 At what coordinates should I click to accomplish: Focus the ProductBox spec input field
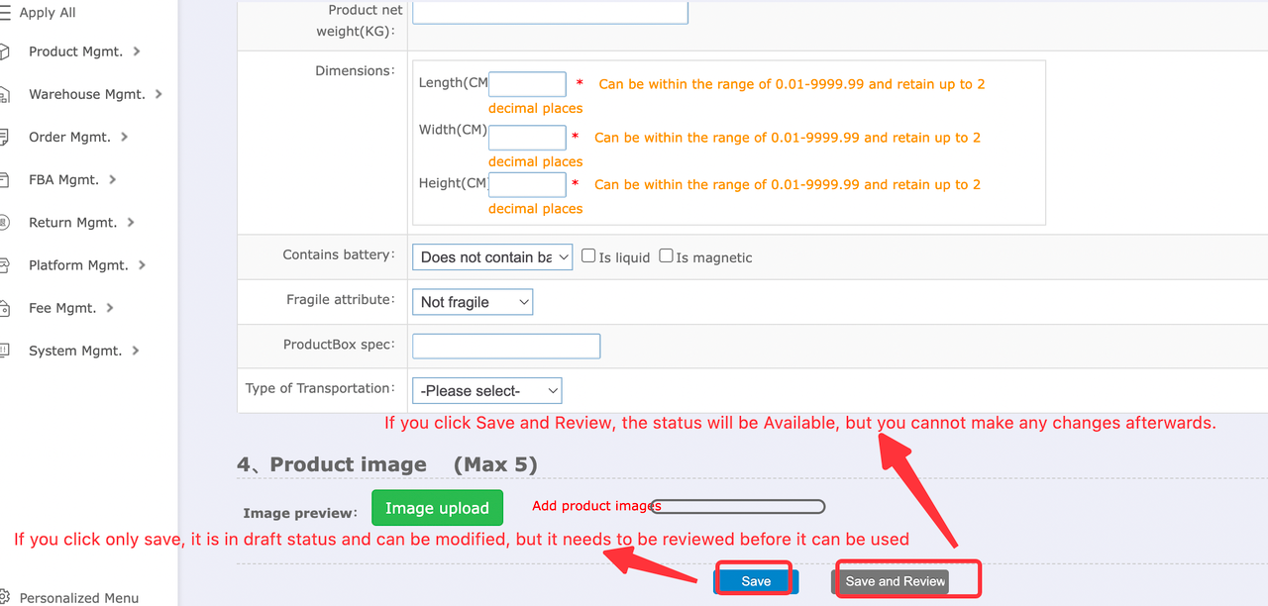coord(506,346)
